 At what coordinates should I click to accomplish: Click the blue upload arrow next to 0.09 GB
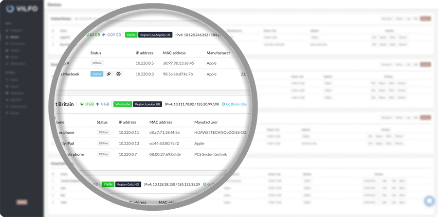click(x=104, y=35)
